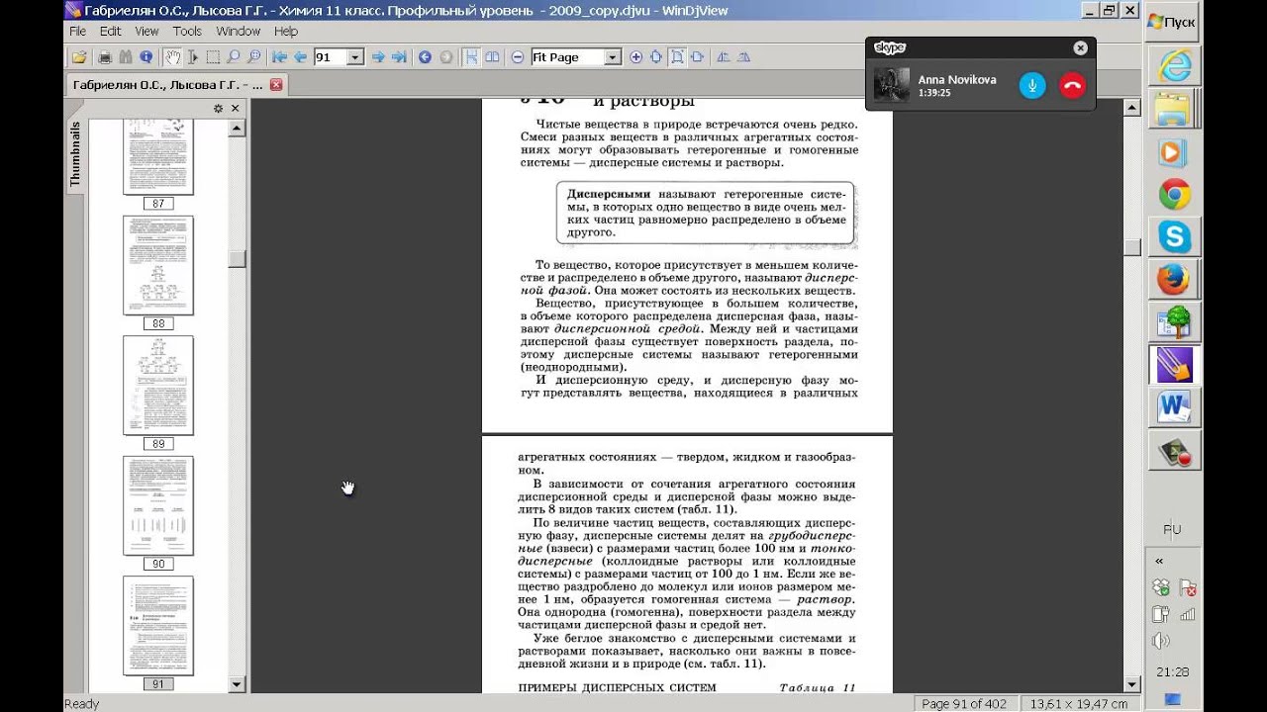Open the View menu
This screenshot has height=712, width=1267.
[x=146, y=31]
